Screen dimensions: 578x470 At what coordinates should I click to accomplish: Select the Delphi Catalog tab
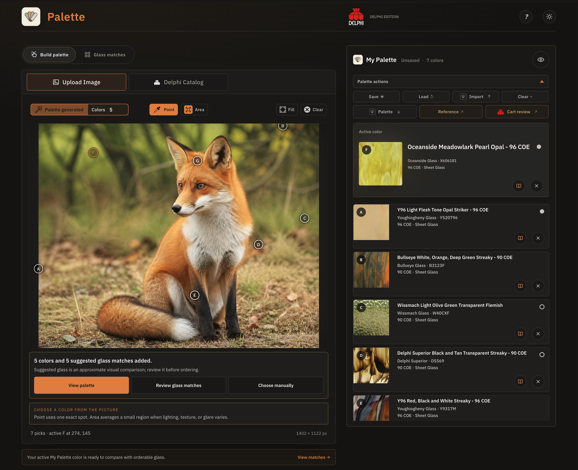click(x=178, y=82)
